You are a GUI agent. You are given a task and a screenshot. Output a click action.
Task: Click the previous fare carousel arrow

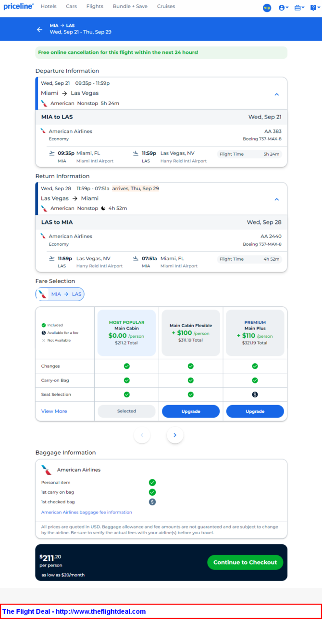pos(142,435)
